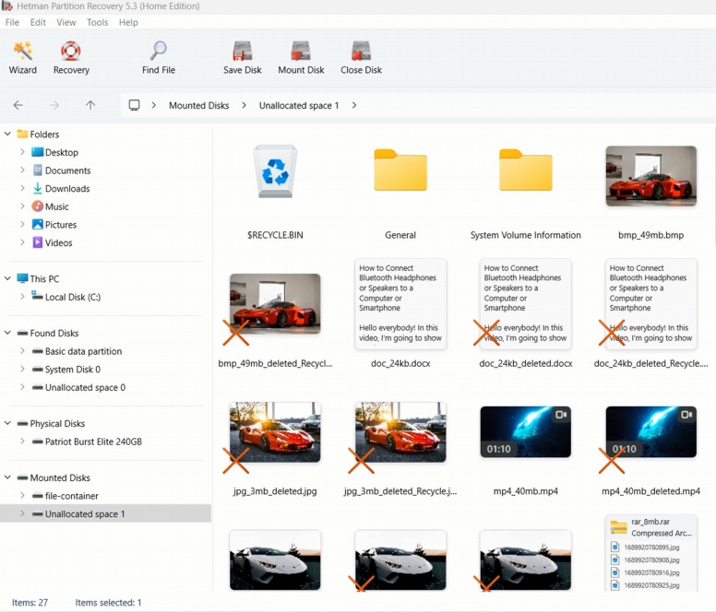
Task: Select file-container mounted disk
Action: (x=72, y=496)
